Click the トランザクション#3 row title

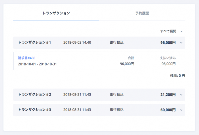point(34,110)
